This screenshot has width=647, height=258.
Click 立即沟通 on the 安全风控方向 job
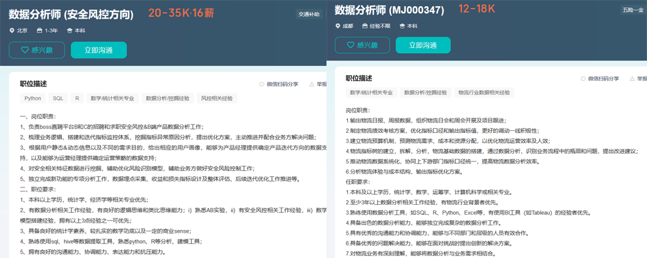(x=99, y=50)
